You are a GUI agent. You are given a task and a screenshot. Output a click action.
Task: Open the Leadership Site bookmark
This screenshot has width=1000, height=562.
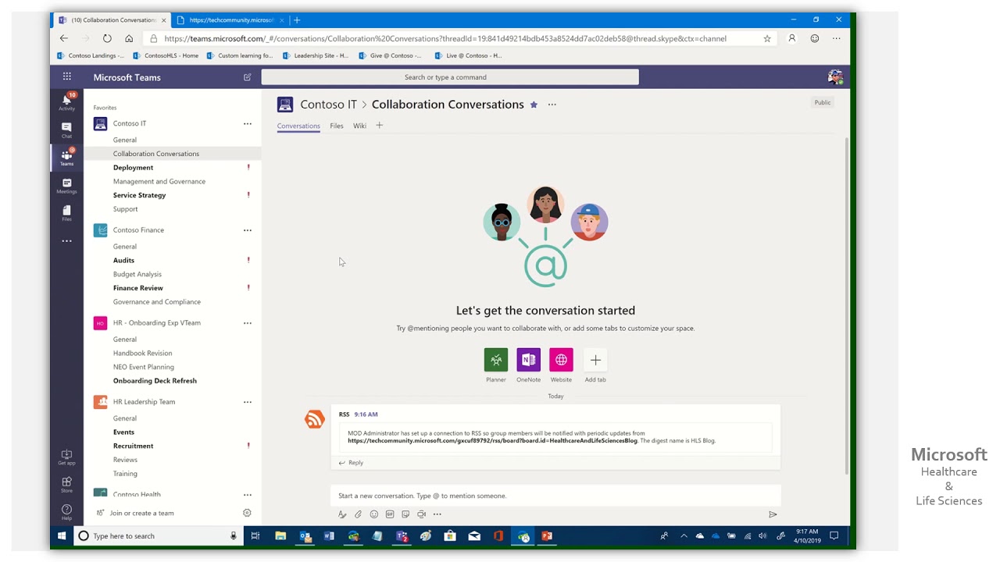click(x=316, y=55)
